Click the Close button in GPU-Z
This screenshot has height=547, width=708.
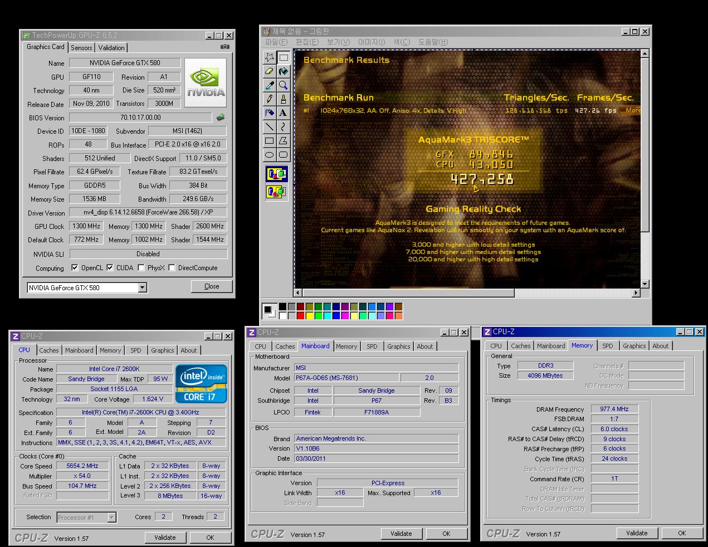(212, 286)
